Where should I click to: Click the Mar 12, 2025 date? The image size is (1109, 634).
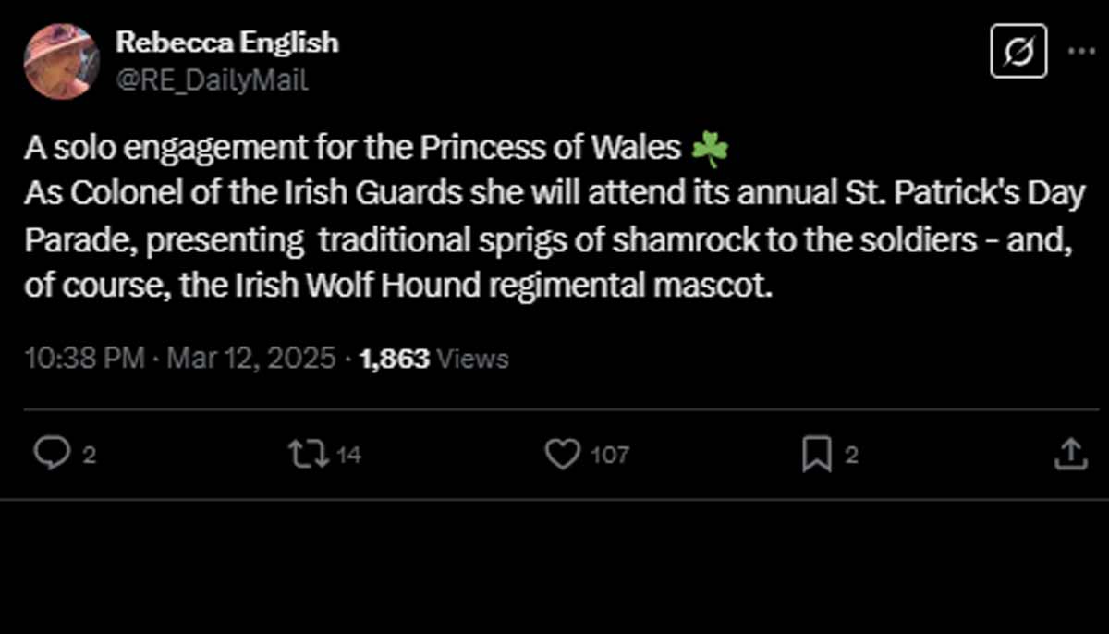(x=250, y=358)
